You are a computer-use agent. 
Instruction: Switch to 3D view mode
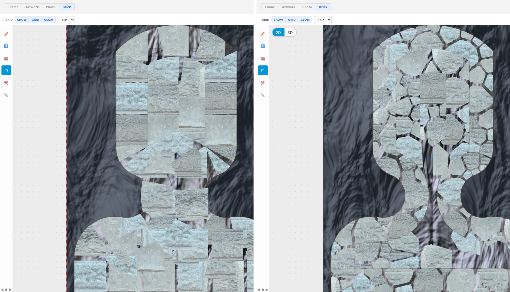click(x=290, y=32)
